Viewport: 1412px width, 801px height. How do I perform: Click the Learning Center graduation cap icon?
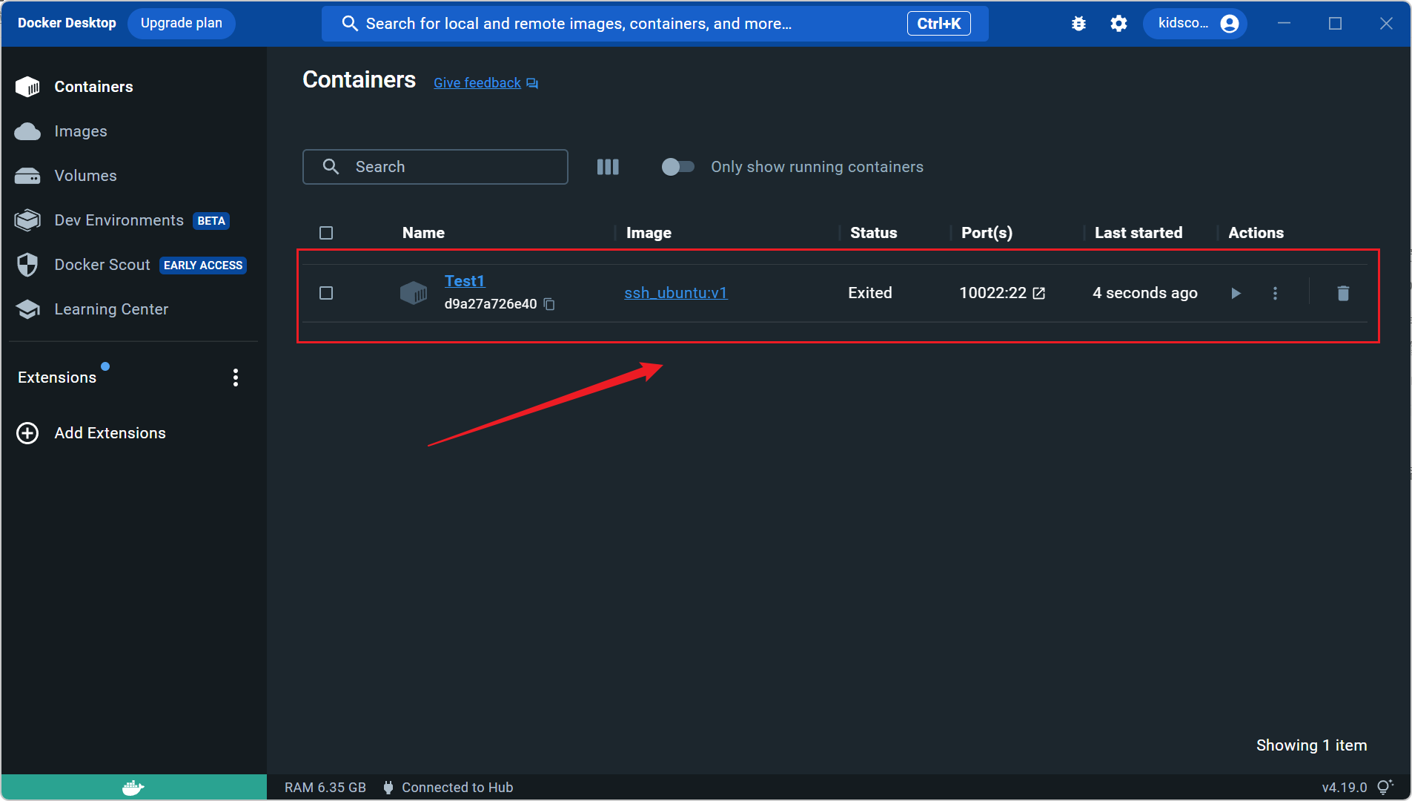(x=27, y=309)
